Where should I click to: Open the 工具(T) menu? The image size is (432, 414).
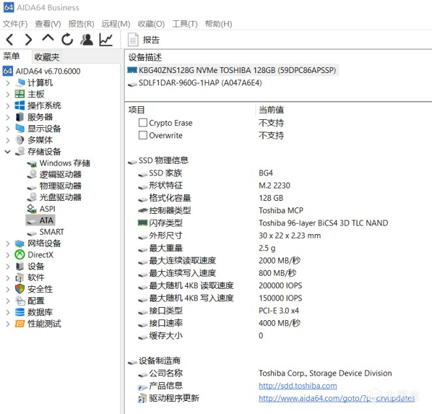coord(185,24)
